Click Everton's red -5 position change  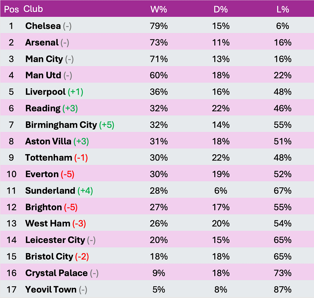pyautogui.click(x=67, y=174)
